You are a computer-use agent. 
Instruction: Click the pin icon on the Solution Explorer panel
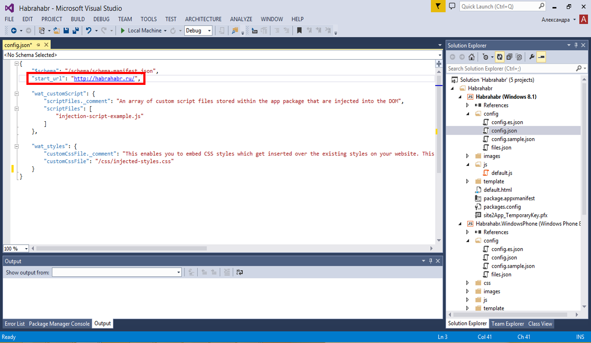(576, 45)
